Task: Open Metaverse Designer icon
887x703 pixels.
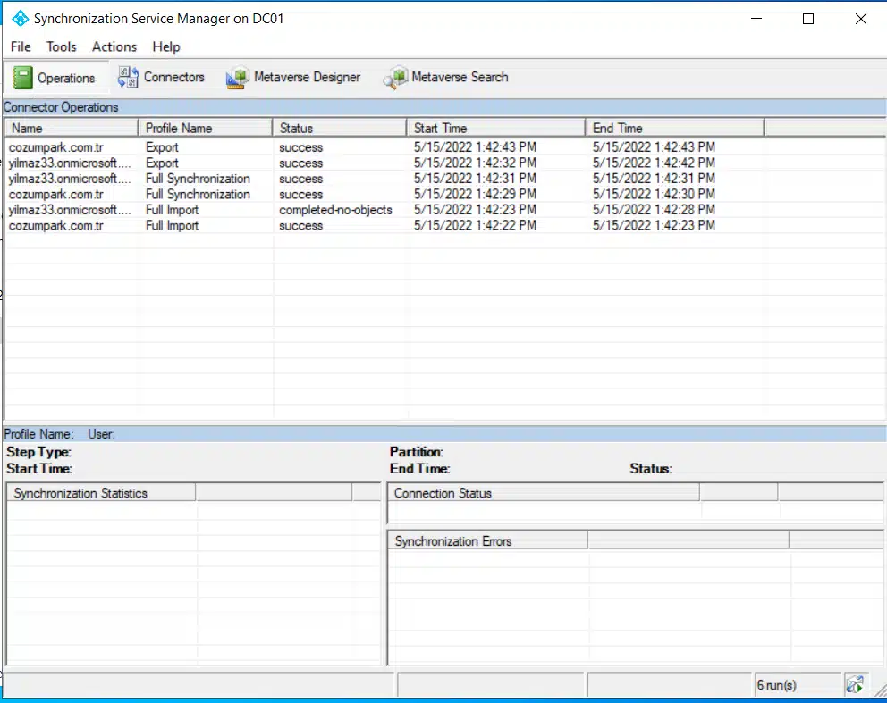Action: [237, 78]
